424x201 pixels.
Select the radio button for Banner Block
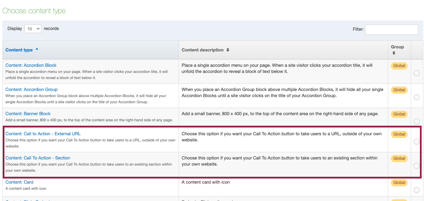pyautogui.click(x=417, y=121)
